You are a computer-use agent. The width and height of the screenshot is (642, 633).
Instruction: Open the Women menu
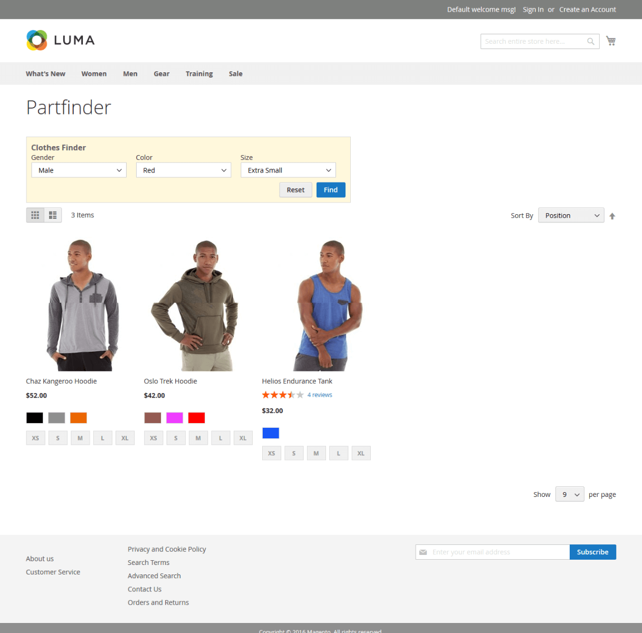pos(94,74)
